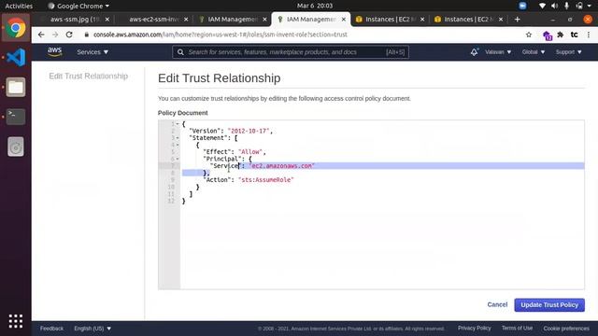Screen dimensions: 598x336
Task: Click the "Allow" effect value
Action: 250,152
